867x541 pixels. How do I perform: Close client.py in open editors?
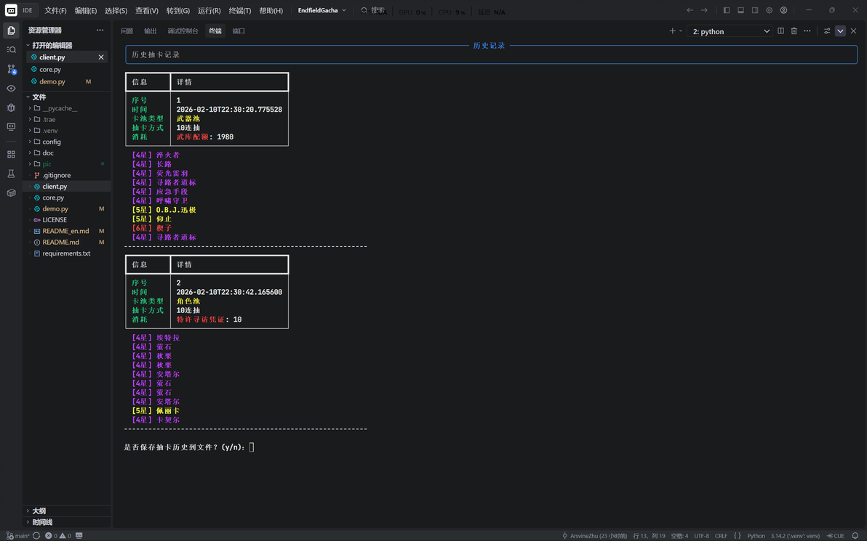coord(101,57)
